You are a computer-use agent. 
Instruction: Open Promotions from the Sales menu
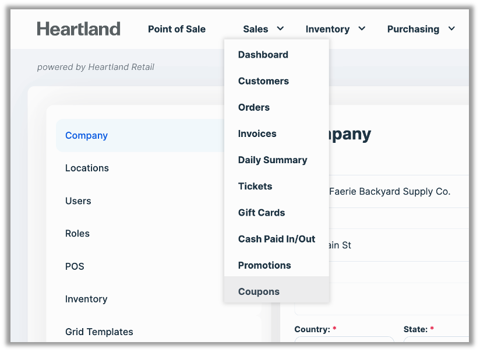click(x=264, y=265)
